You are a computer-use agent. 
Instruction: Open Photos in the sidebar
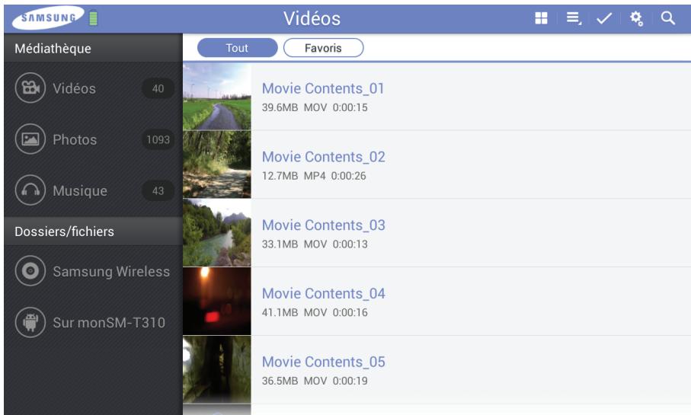(x=94, y=139)
